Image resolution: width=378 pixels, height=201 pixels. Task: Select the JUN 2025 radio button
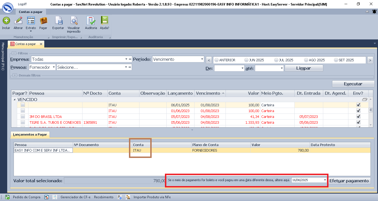click(x=246, y=60)
